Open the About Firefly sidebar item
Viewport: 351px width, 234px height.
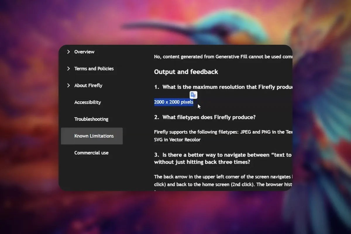pos(88,85)
